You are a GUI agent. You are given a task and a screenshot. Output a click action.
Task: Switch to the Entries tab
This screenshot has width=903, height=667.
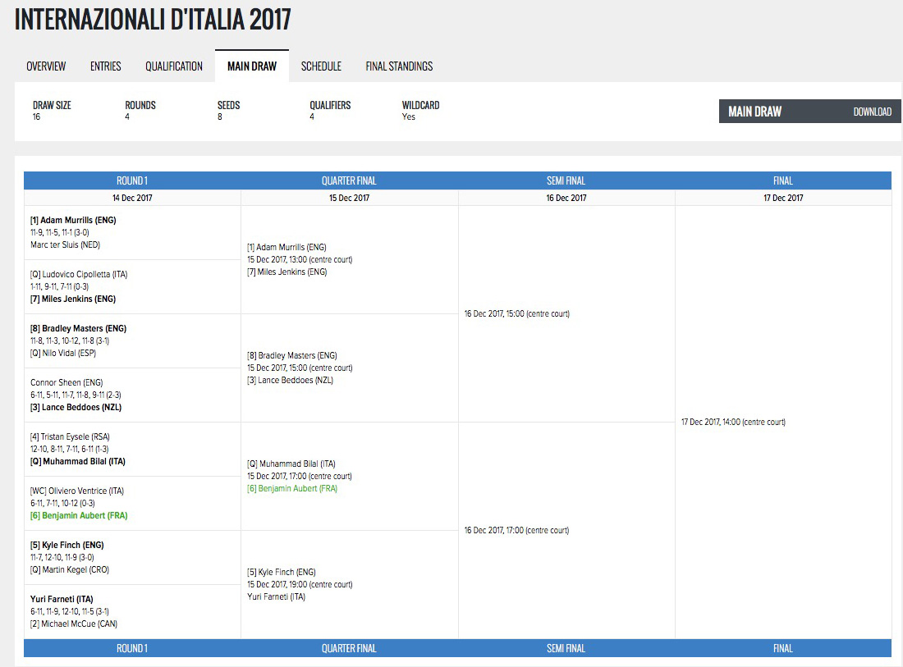tap(105, 66)
